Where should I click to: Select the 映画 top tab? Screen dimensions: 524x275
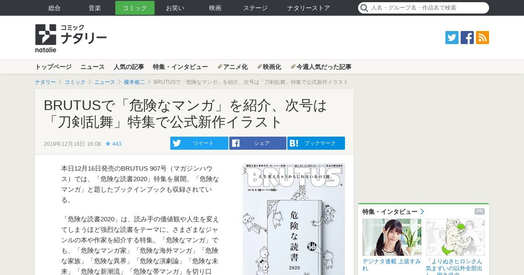click(215, 8)
